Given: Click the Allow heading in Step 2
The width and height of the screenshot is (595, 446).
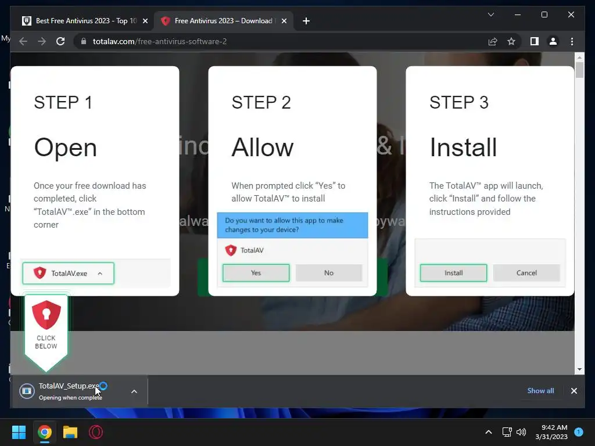Looking at the screenshot, I should coord(263,148).
